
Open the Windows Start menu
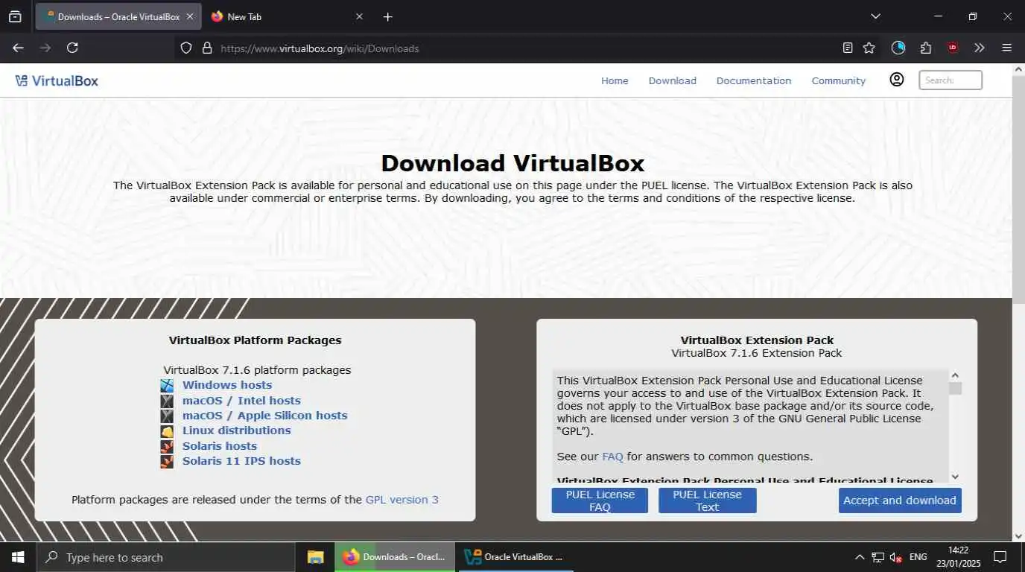18,557
